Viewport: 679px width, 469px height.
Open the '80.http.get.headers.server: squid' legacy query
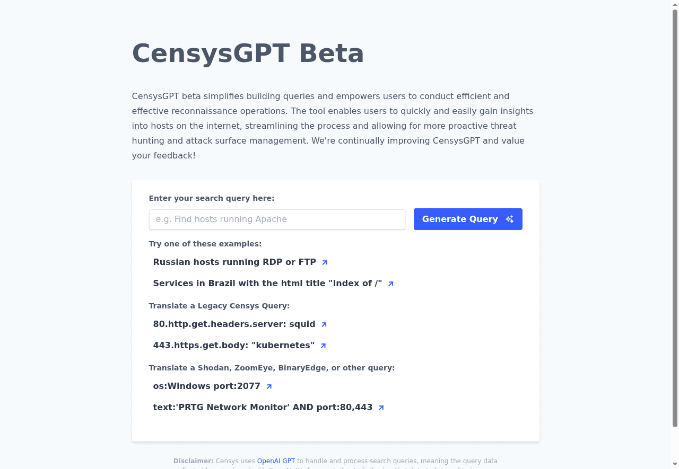233,324
